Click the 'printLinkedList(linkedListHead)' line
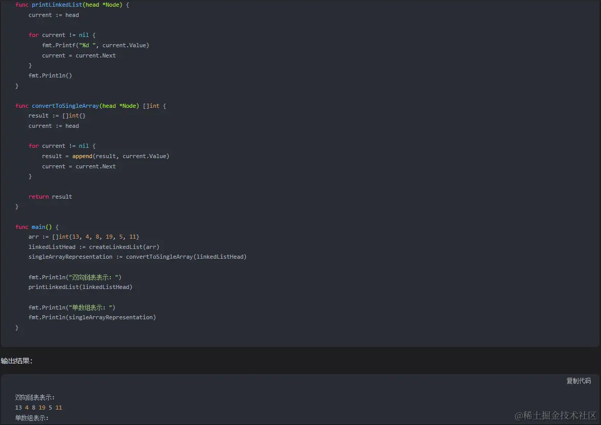Image resolution: width=601 pixels, height=425 pixels. click(x=80, y=287)
